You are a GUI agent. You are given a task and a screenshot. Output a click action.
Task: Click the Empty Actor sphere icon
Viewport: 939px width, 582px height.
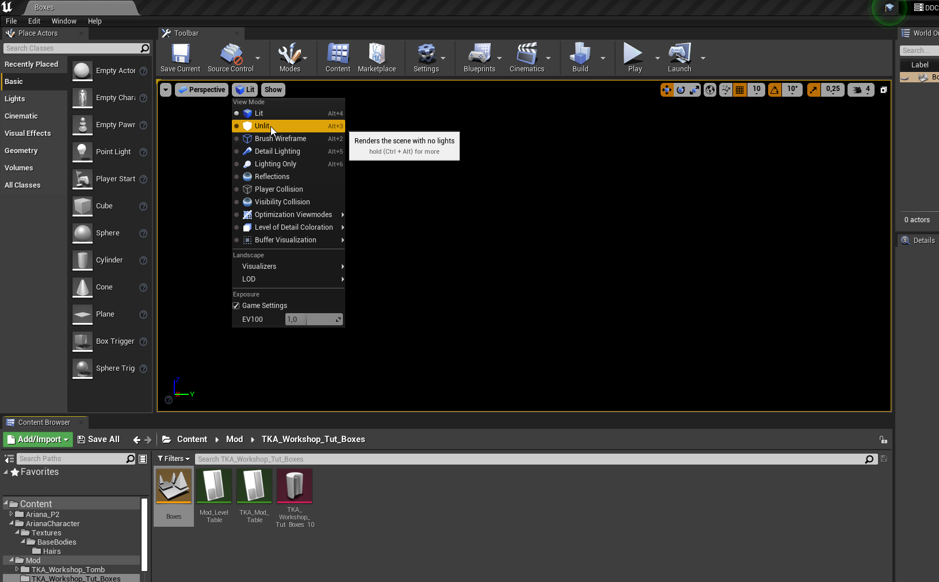[82, 71]
